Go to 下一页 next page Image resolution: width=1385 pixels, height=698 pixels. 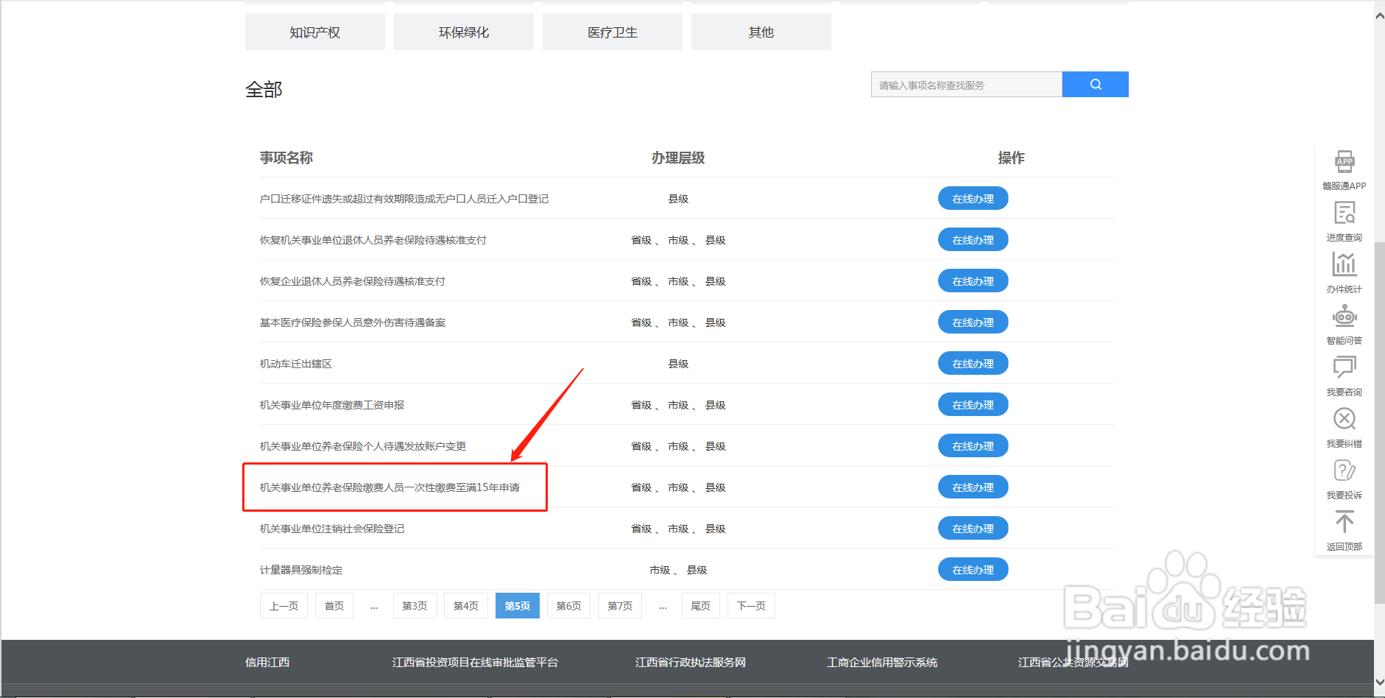[x=751, y=605]
